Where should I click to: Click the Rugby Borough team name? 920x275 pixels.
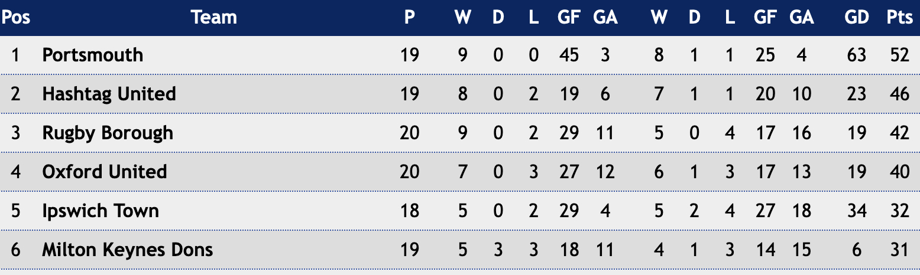pos(108,133)
